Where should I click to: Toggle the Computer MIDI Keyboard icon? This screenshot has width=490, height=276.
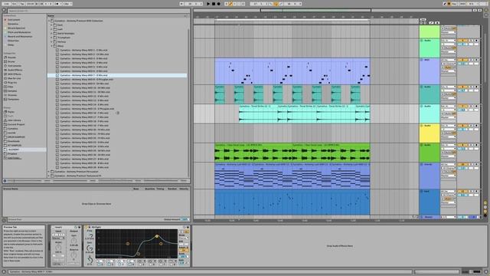[449, 4]
